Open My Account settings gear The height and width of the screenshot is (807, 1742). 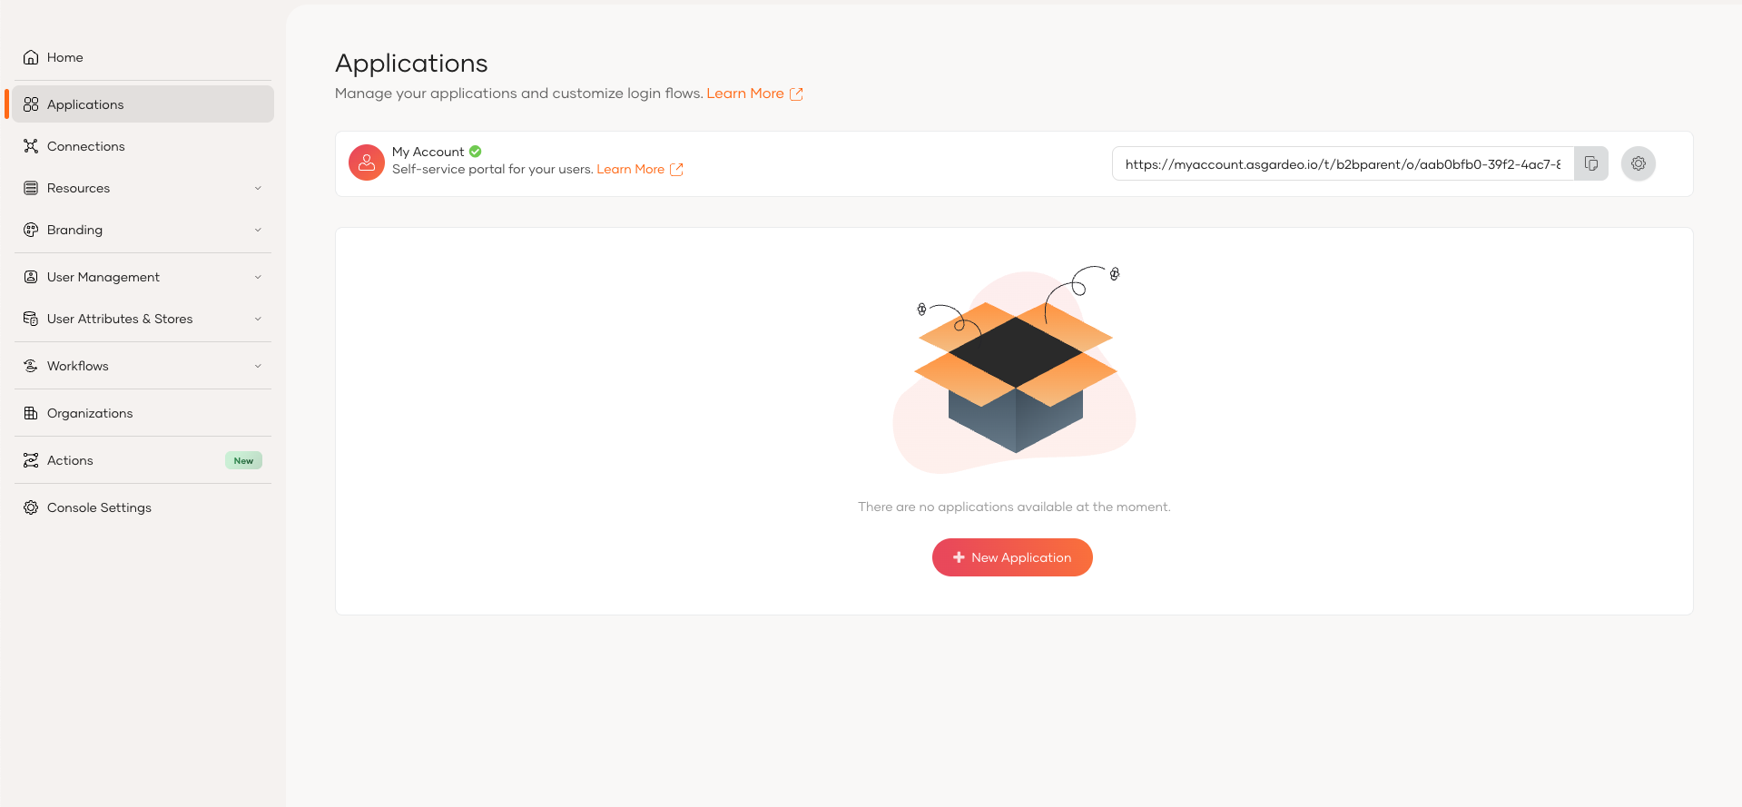point(1638,163)
